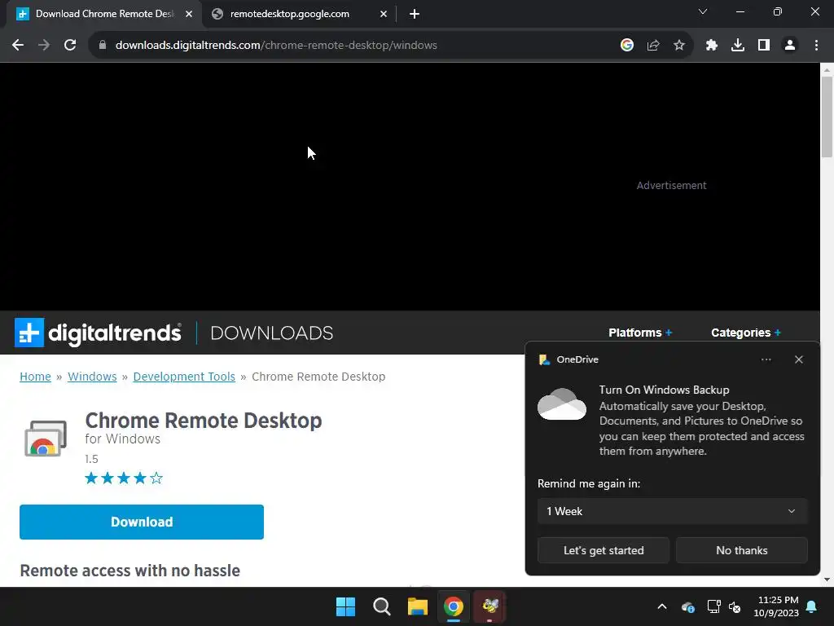
Task: Click Let's get started button
Action: (604, 550)
